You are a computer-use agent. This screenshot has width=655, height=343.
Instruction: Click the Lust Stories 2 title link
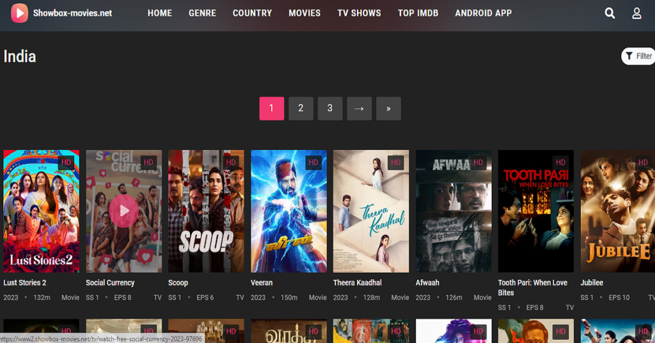[25, 282]
